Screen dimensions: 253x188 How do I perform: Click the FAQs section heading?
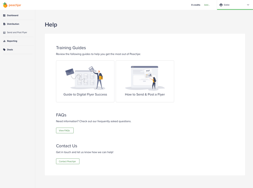(61, 115)
